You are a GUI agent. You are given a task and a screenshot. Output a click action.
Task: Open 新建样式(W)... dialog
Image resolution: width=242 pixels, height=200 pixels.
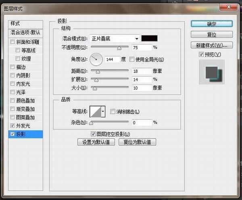point(212,45)
